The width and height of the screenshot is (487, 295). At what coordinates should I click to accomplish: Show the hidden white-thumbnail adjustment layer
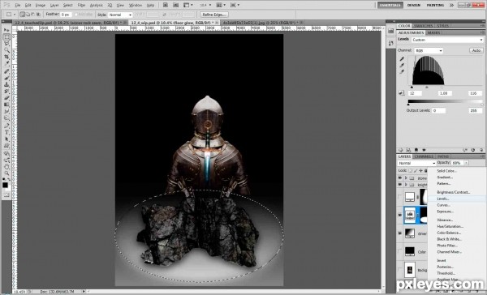click(399, 197)
